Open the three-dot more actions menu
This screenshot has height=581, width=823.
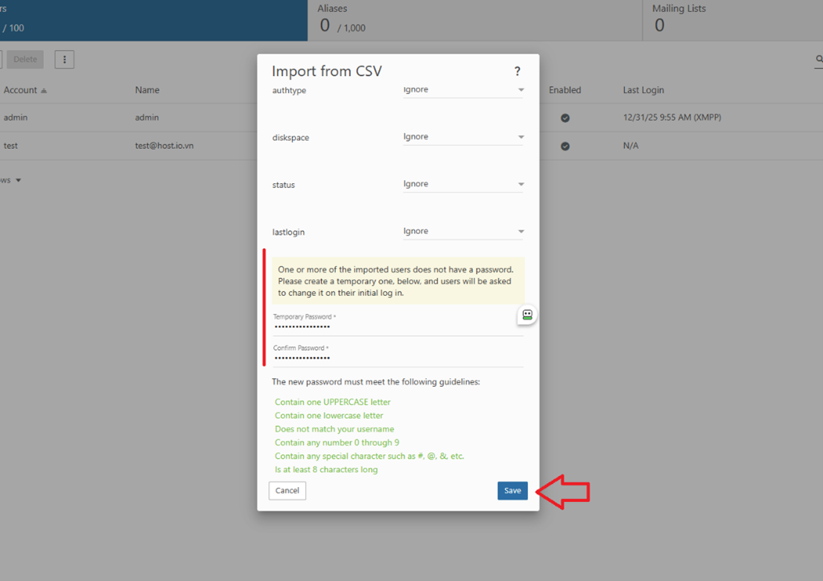(x=65, y=60)
